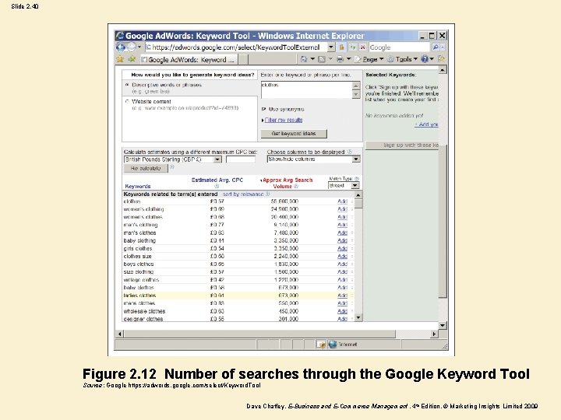
Task: Click help icon beside Approx Avg Search Volume
Action: tap(296, 186)
